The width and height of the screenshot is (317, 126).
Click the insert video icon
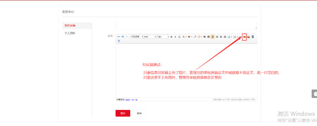point(252,37)
